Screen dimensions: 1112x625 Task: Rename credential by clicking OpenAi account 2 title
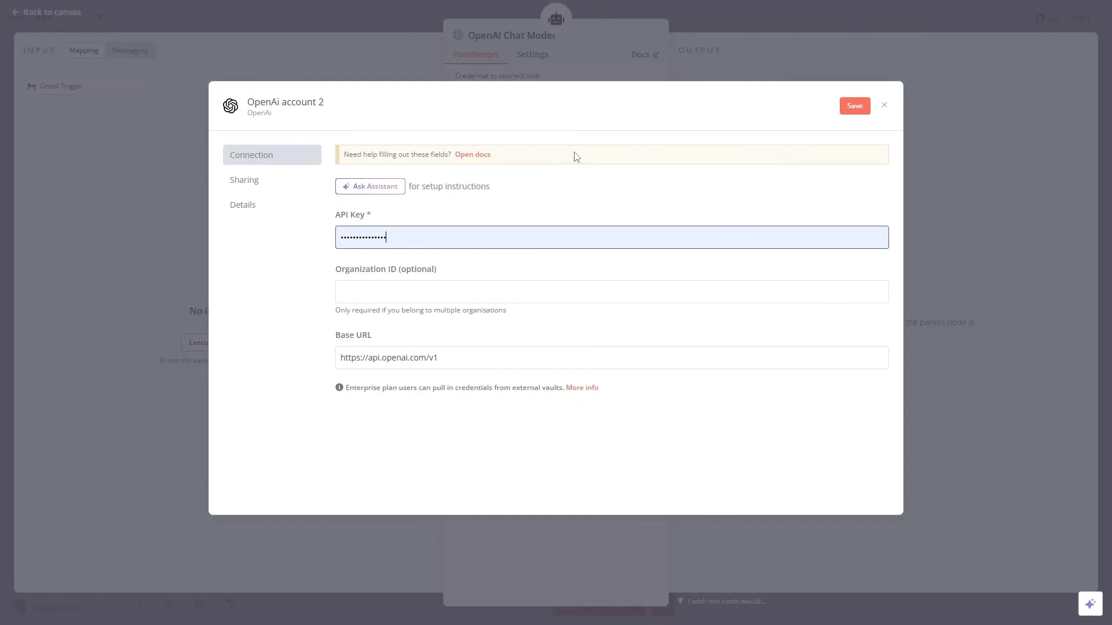pyautogui.click(x=285, y=102)
